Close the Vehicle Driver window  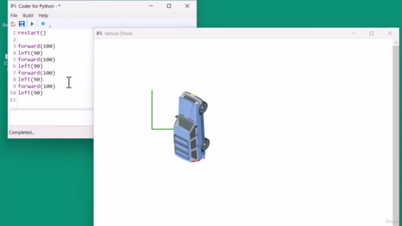(389, 33)
